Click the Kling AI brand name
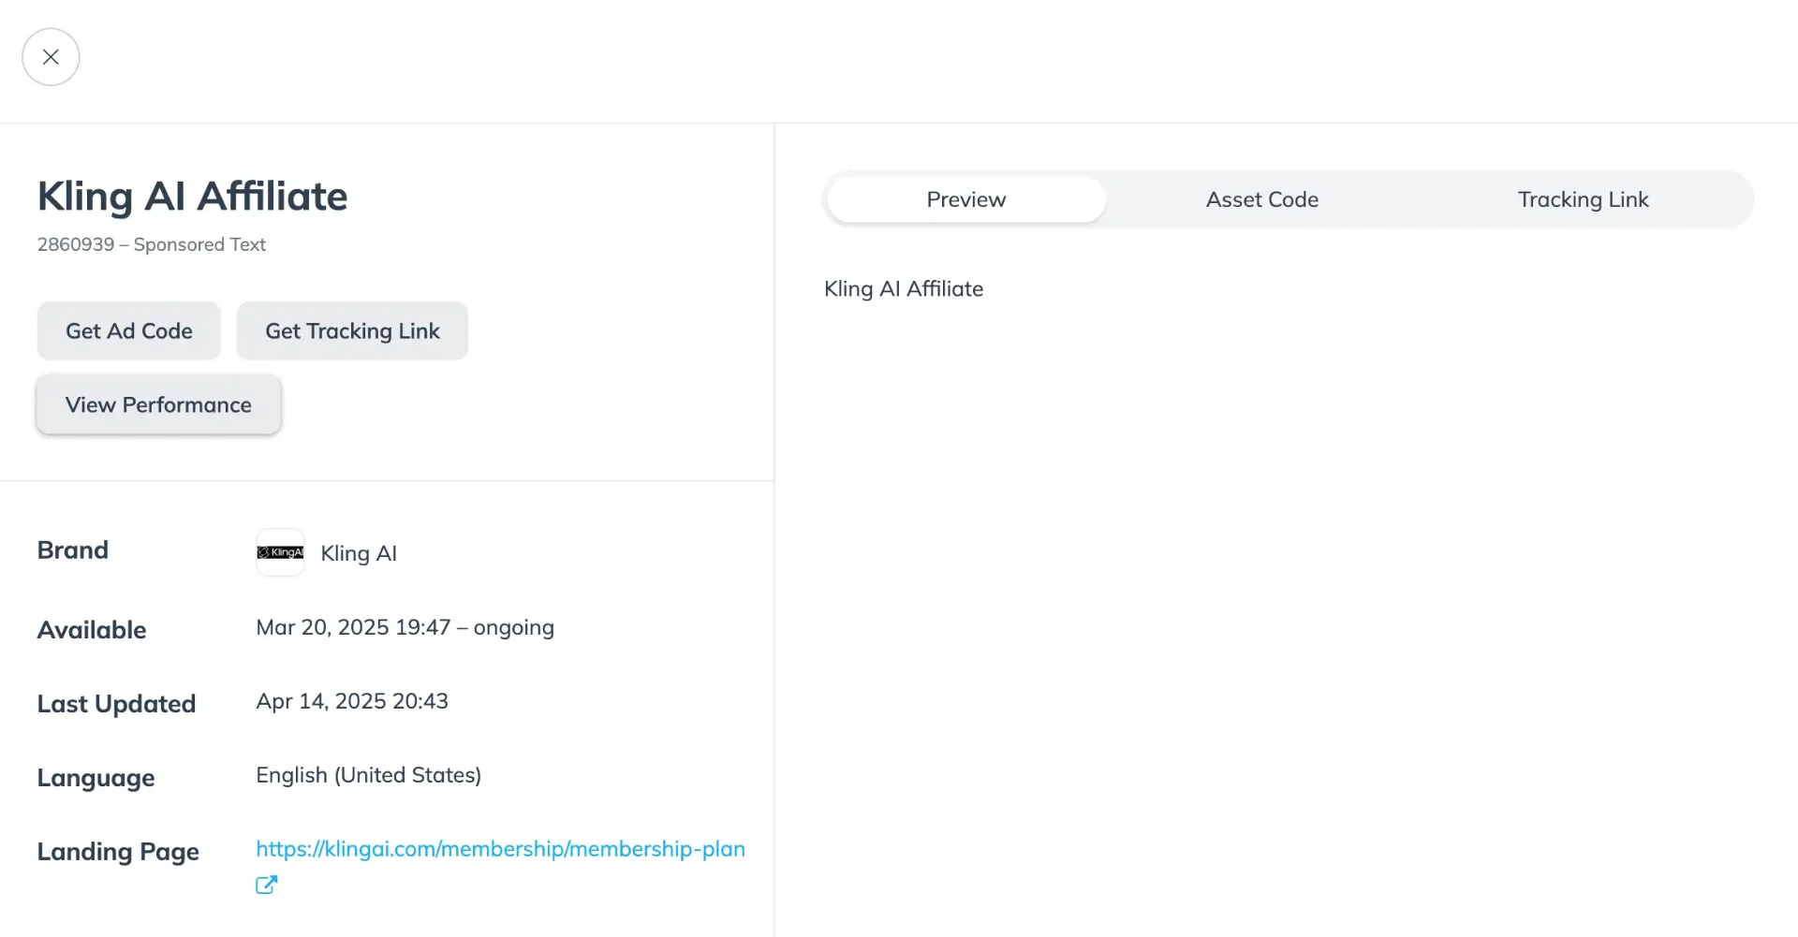The image size is (1798, 937). (359, 553)
